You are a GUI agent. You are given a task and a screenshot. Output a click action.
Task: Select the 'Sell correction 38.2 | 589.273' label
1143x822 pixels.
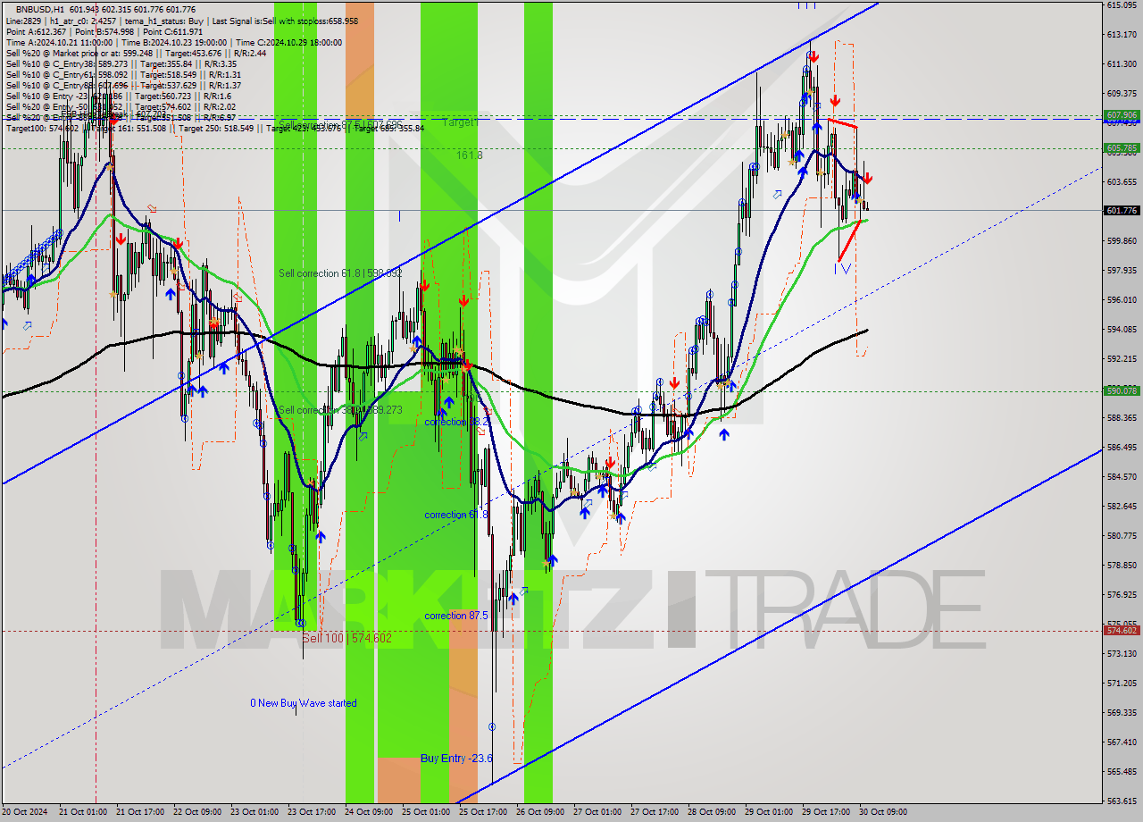[340, 410]
